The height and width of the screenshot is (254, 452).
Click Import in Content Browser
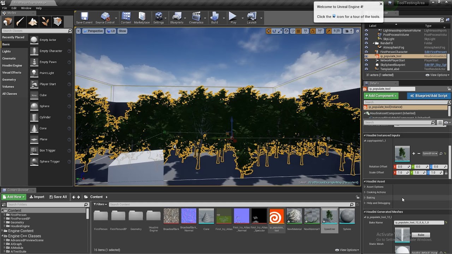pyautogui.click(x=37, y=197)
